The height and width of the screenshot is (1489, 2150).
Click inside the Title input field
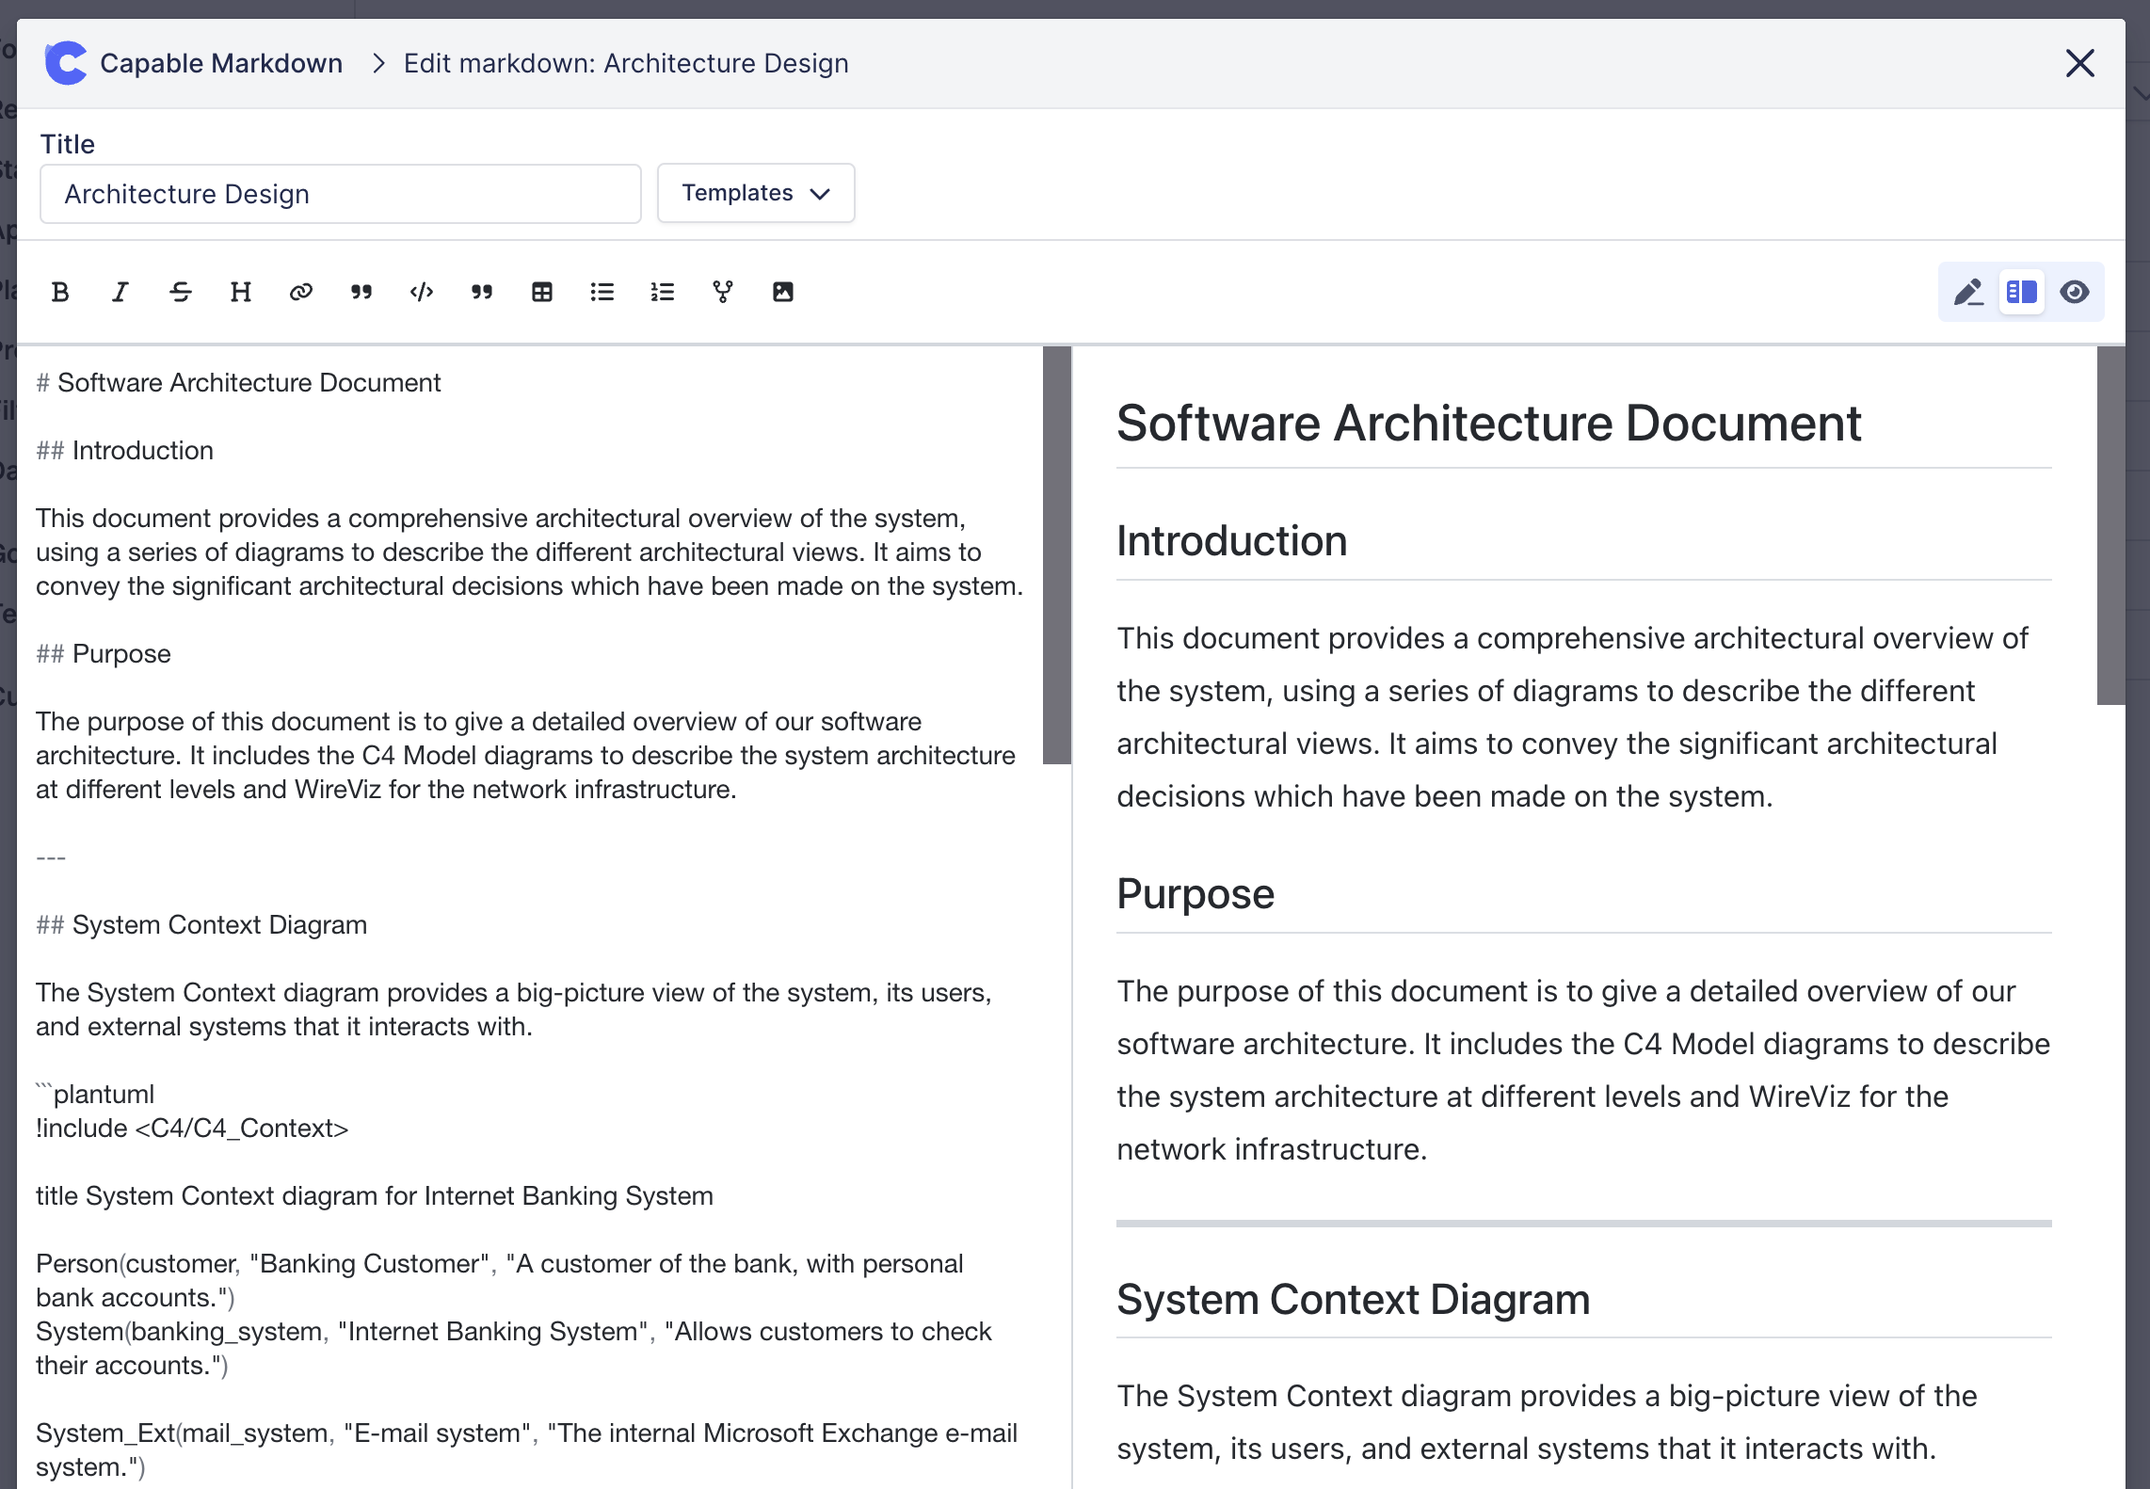(x=339, y=194)
